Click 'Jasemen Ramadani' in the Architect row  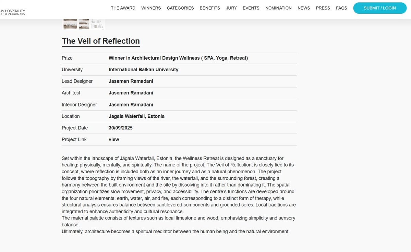click(131, 93)
